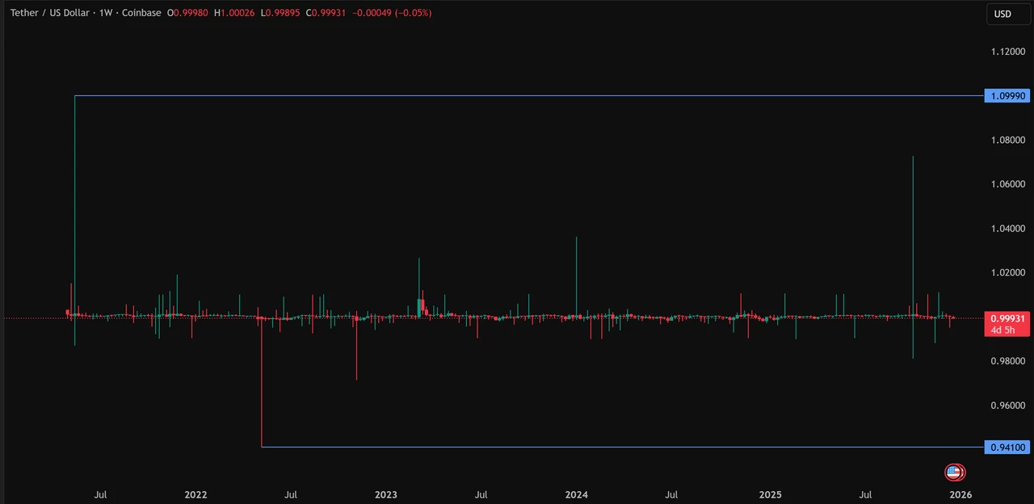This screenshot has height=504, width=1034.
Task: Click the closing value C0.99931 in the legend
Action: point(326,13)
